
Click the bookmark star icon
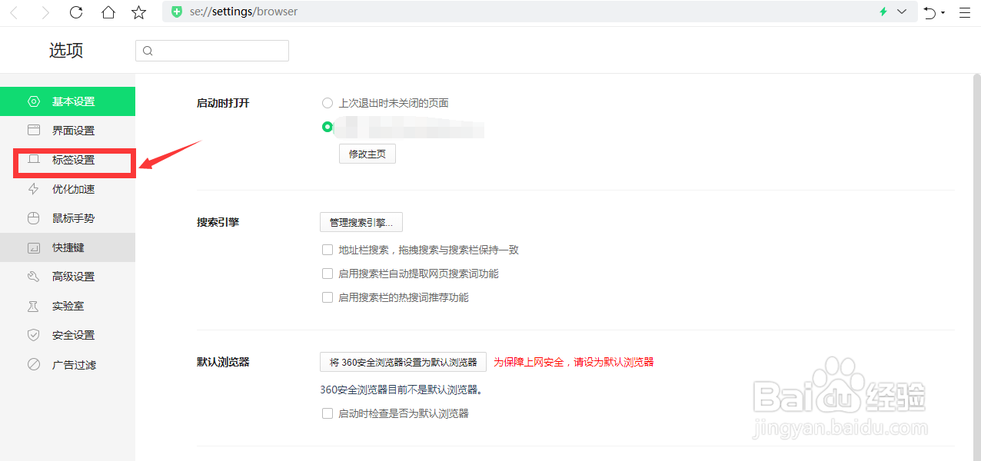138,12
